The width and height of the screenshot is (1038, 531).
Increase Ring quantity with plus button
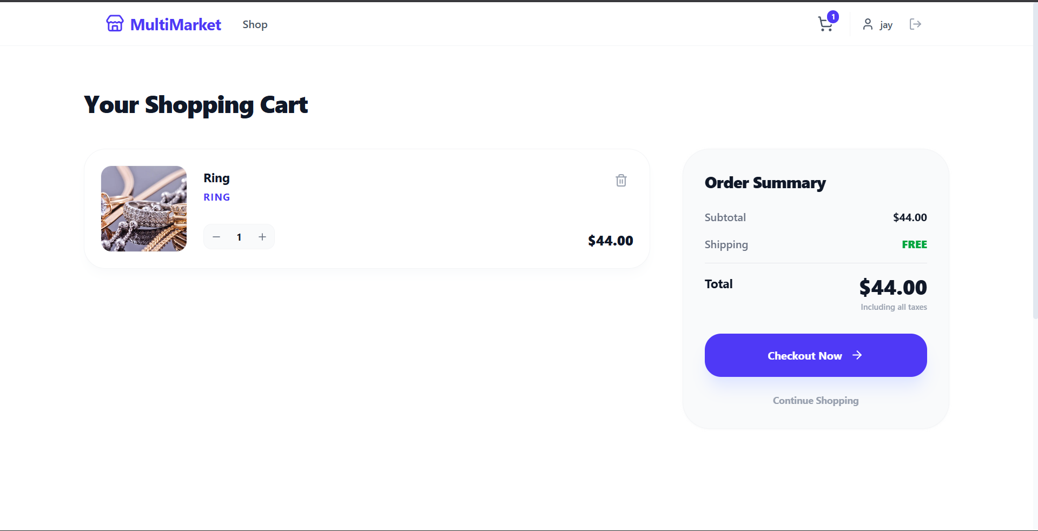coord(262,237)
